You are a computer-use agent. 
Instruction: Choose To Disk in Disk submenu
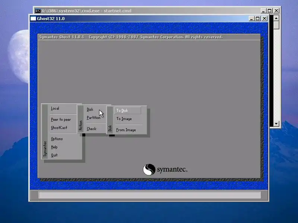tap(127, 110)
